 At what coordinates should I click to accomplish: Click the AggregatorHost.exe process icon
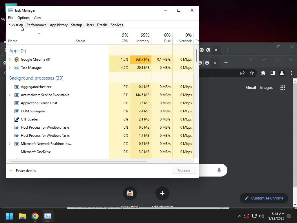click(x=17, y=87)
